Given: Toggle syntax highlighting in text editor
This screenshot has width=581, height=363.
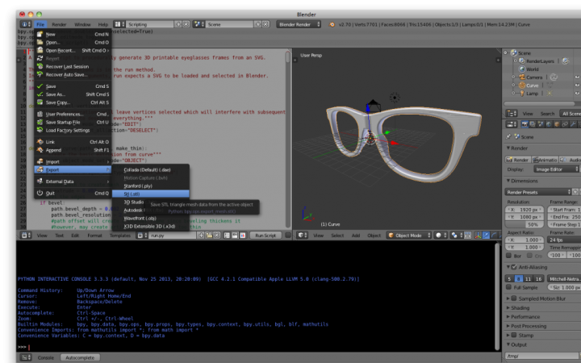Looking at the screenshot, I should coord(243,236).
